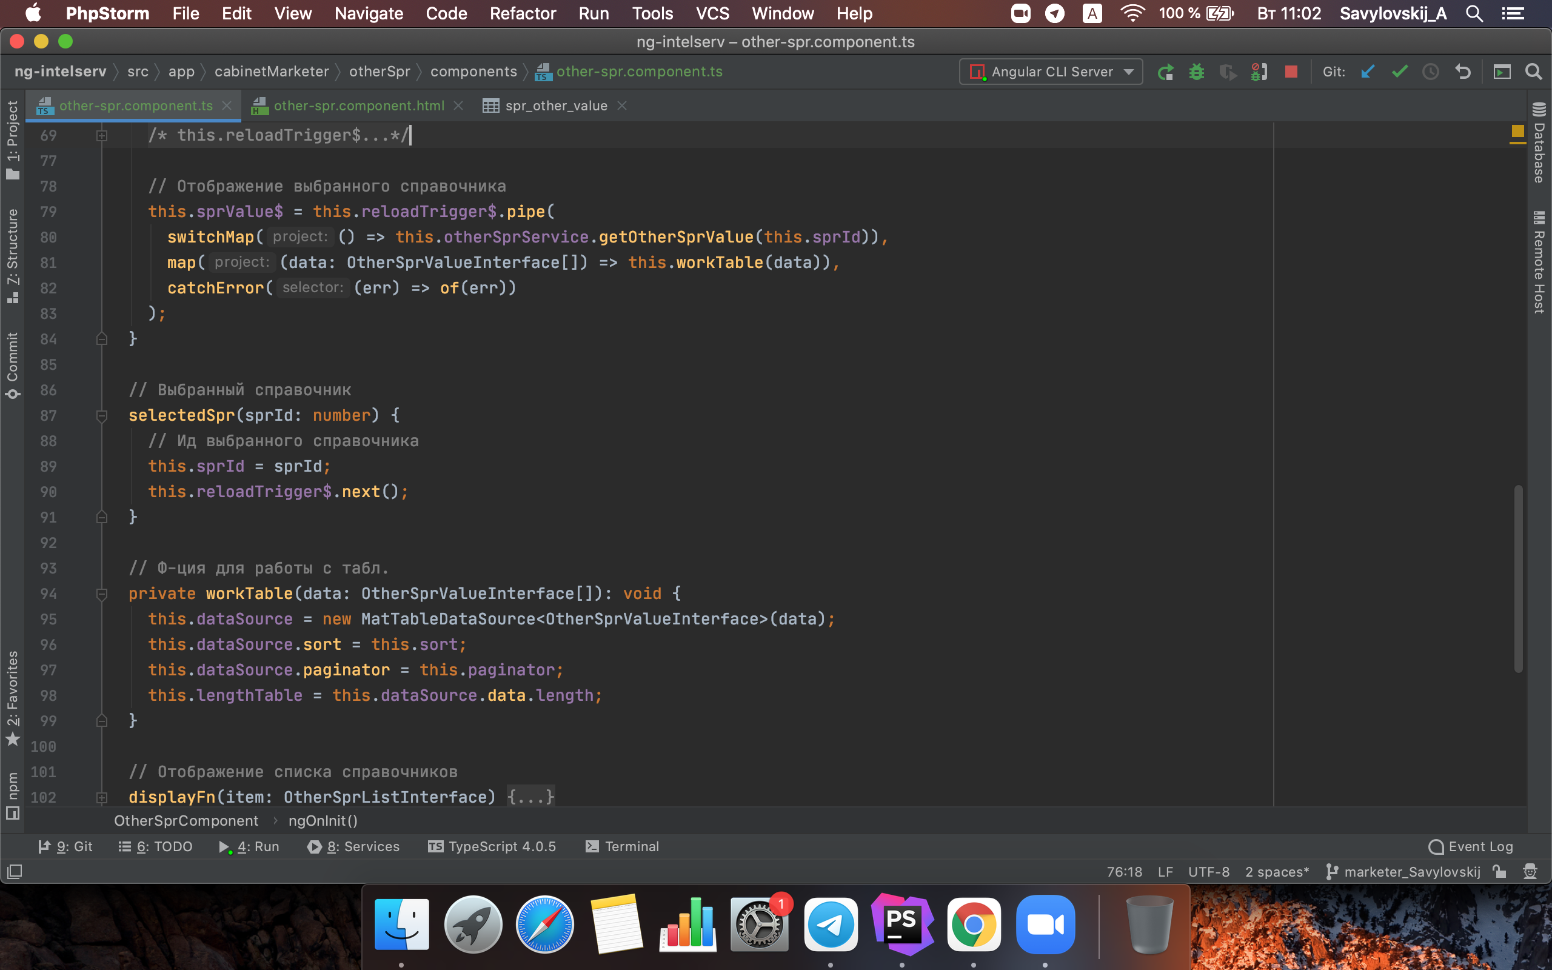Open the Structure tool window

click(x=12, y=255)
